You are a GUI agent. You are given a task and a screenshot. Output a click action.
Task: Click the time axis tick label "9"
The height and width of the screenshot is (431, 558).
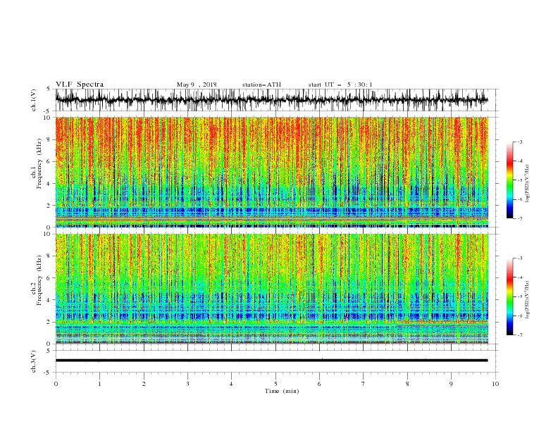pos(451,384)
